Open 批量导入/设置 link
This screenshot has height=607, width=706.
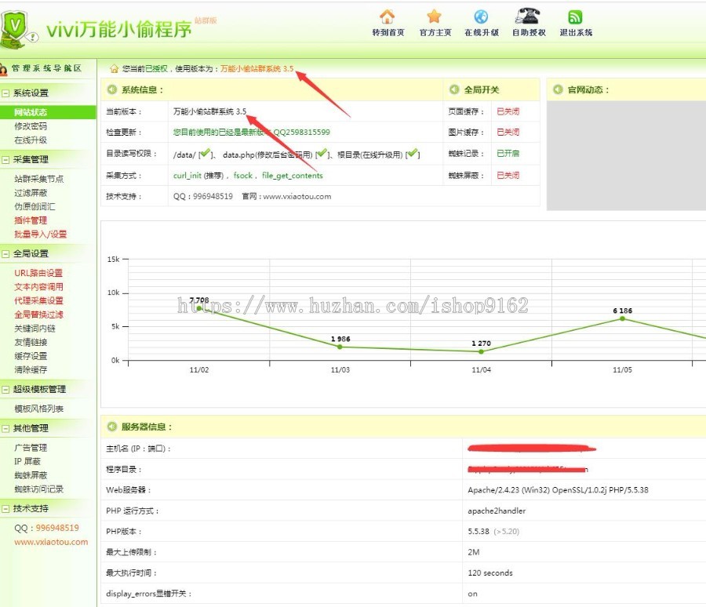tap(41, 234)
